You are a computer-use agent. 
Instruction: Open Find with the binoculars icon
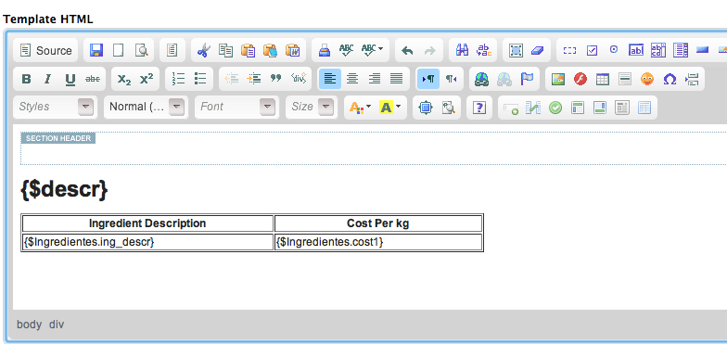point(462,50)
